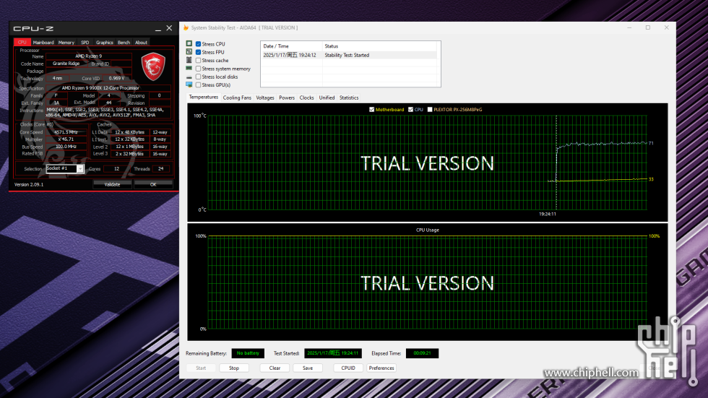Open the Statistics tab
708x398 pixels.
click(349, 98)
